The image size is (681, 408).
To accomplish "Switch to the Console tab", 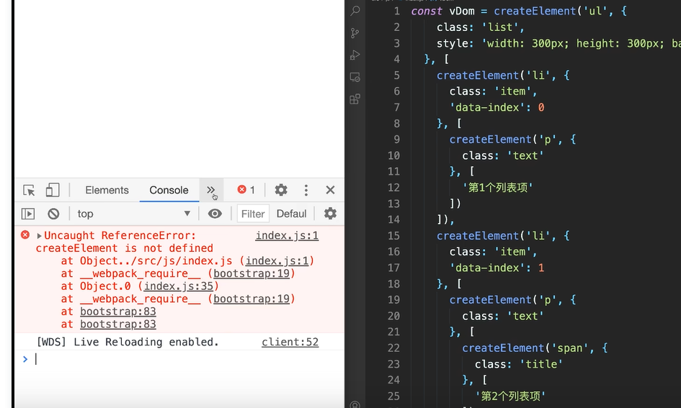I will [169, 190].
